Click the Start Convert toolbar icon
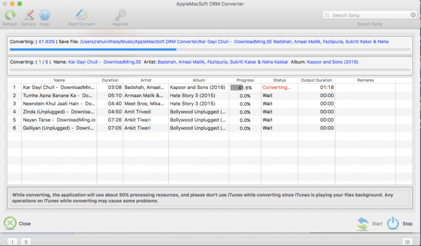The image size is (421, 246). point(82,15)
